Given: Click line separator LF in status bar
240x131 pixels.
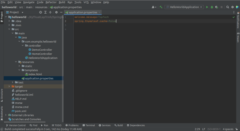Looking at the screenshot, I should tap(203, 129).
